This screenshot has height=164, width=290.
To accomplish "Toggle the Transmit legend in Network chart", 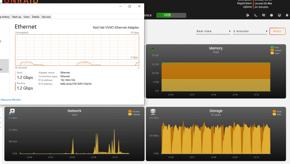I will pyautogui.click(x=134, y=114).
